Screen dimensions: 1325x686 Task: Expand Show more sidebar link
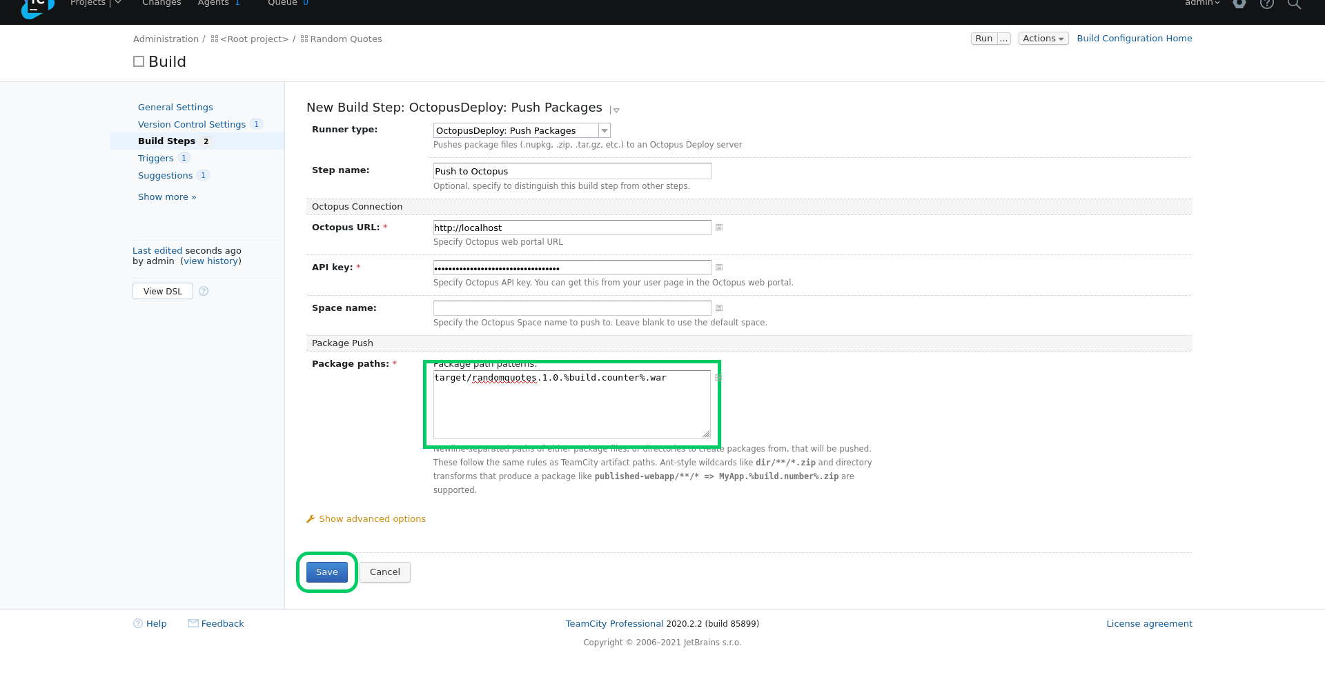[167, 197]
